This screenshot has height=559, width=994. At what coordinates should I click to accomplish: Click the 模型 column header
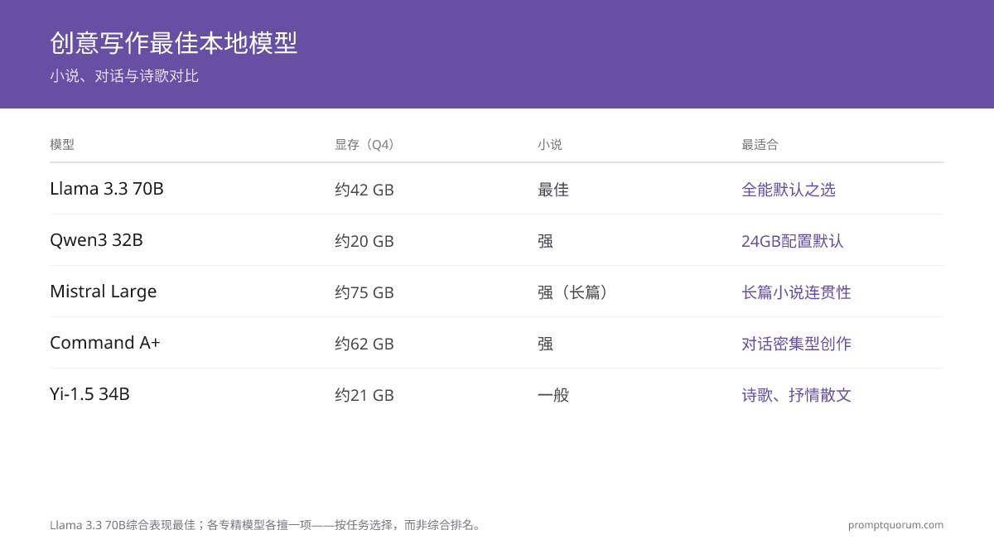click(x=62, y=144)
